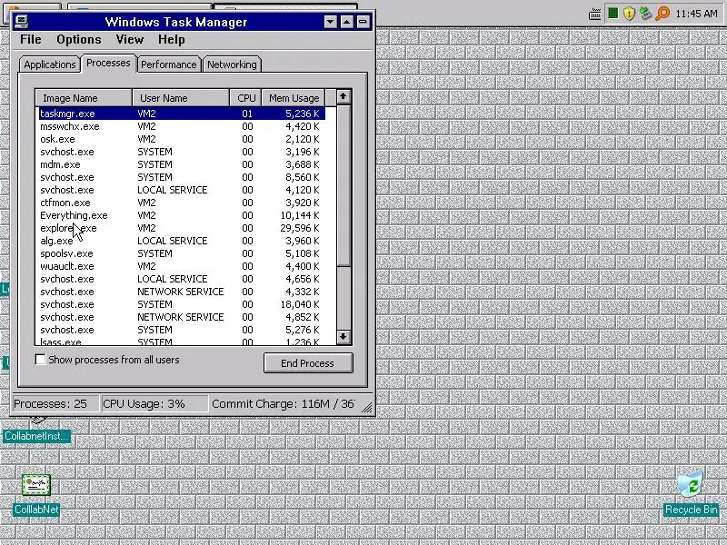Image resolution: width=727 pixels, height=545 pixels.
Task: Select the alg.exe process row
Action: (x=181, y=241)
